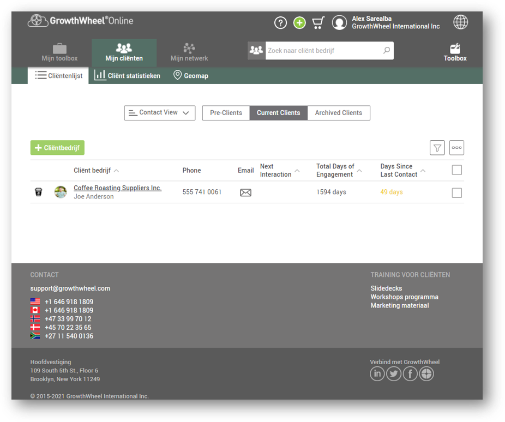Screen dimensions: 505x422
Task: Click the client group icon beside search
Action: [256, 51]
